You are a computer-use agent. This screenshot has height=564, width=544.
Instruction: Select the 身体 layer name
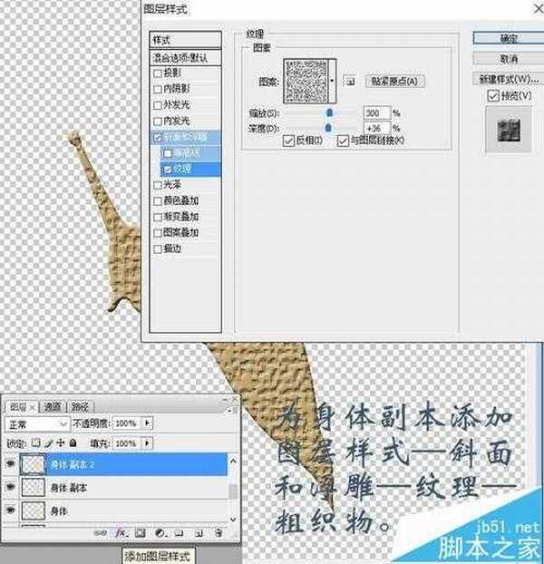pos(59,511)
